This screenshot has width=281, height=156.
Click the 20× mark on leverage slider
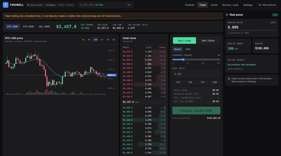tap(218, 63)
